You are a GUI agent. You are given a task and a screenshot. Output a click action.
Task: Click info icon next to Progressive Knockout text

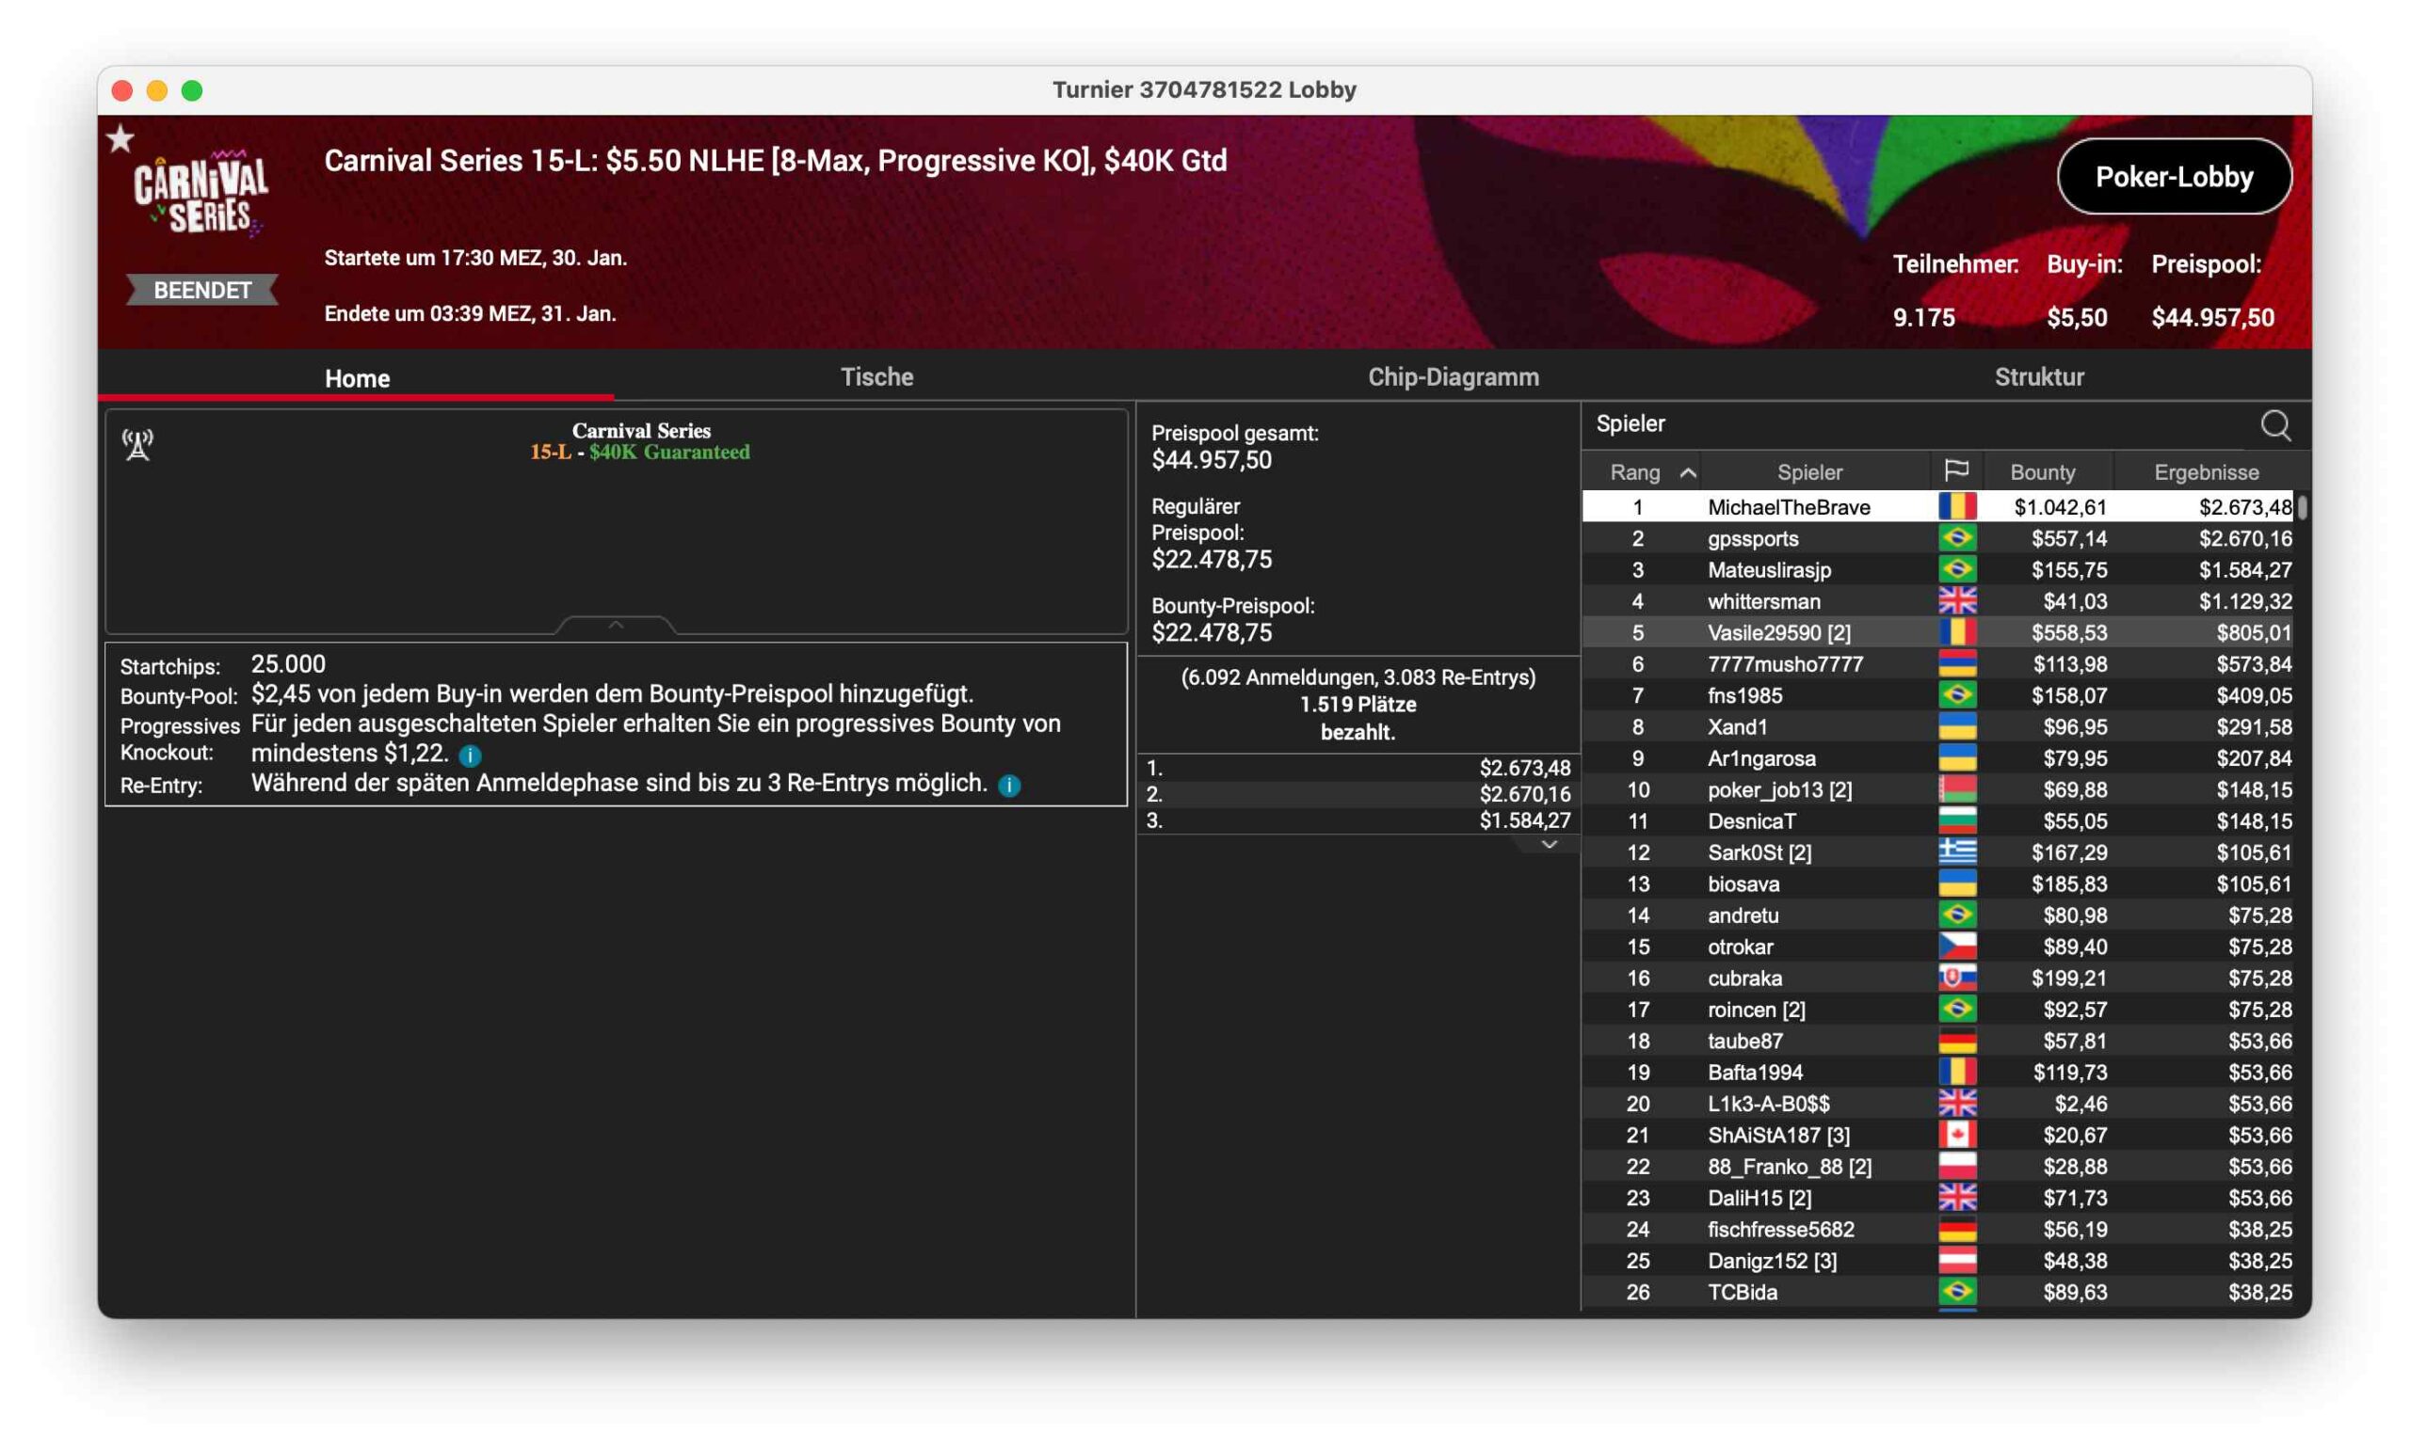470,756
